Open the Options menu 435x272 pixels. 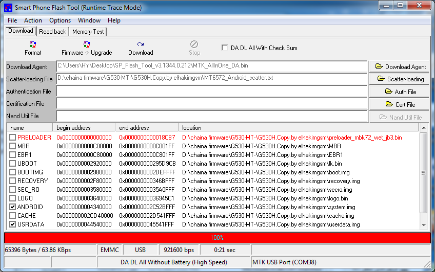(60, 20)
